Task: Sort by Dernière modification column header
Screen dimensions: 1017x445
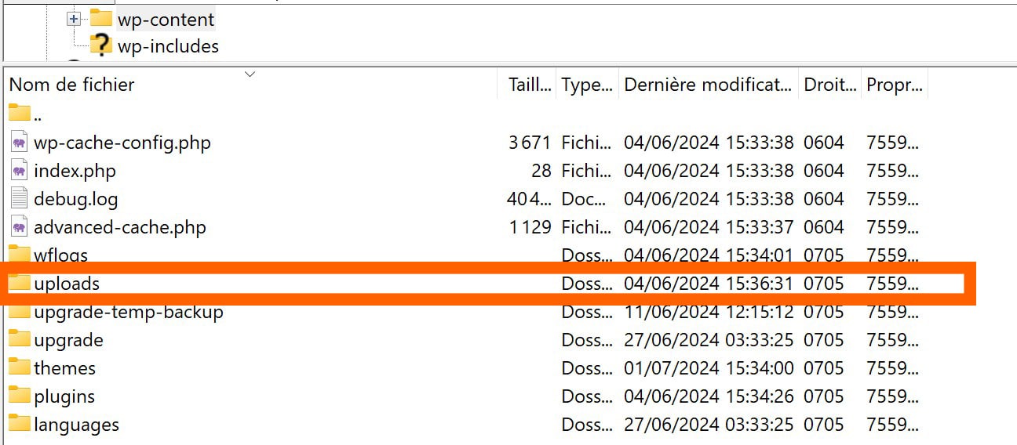Action: (708, 85)
